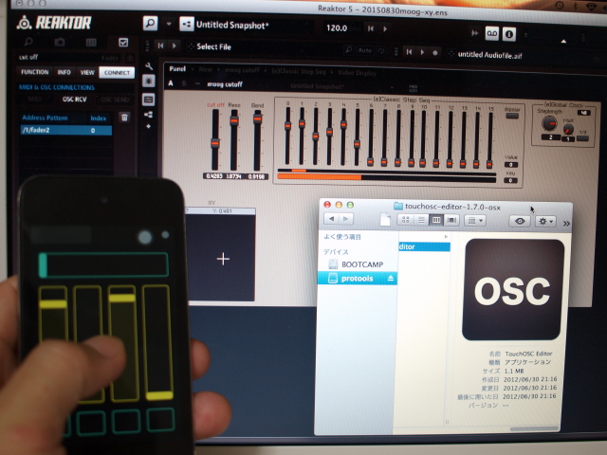
Task: Select the sidebar properties checkmark tab
Action: [123, 43]
